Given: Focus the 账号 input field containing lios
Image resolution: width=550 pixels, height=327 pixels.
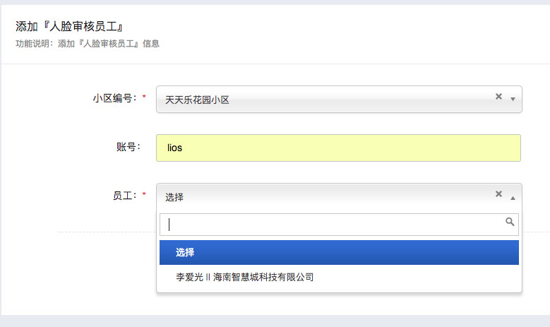Looking at the screenshot, I should [338, 148].
